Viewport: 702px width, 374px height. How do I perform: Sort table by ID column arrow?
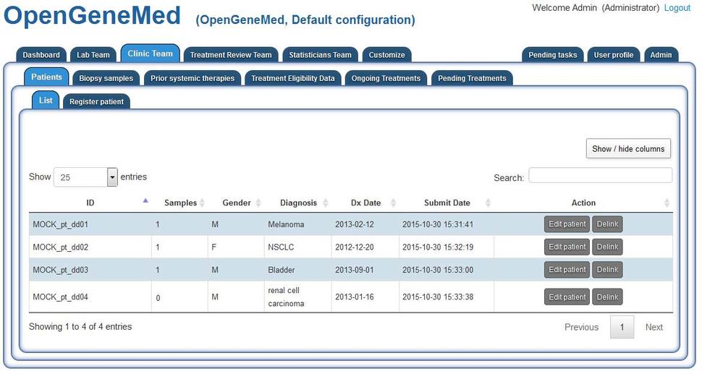145,201
